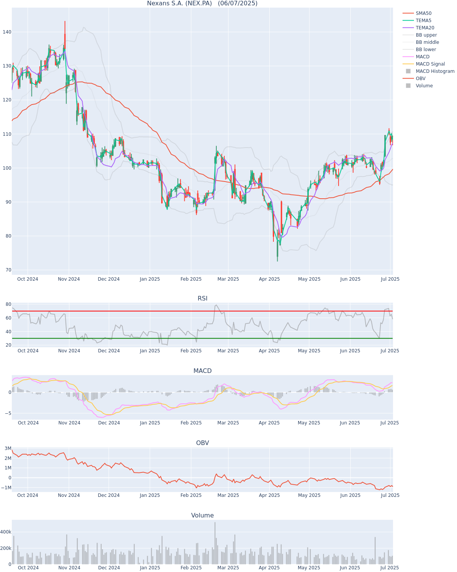Viewport: 457px width, 572px height.
Task: Click Dec 2024 label under MACD chart
Action: (109, 423)
